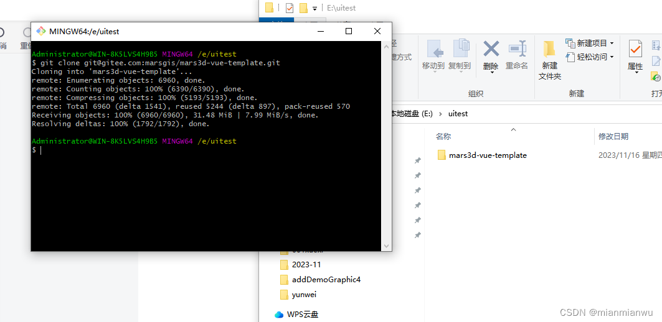The image size is (662, 322).
Task: Open the 2023-11 folder in navigation pane
Action: 306,265
